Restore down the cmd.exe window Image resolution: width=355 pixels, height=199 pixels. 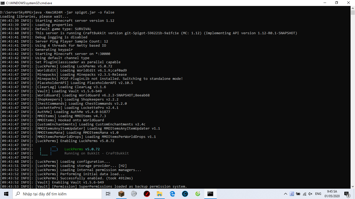point(337,3)
